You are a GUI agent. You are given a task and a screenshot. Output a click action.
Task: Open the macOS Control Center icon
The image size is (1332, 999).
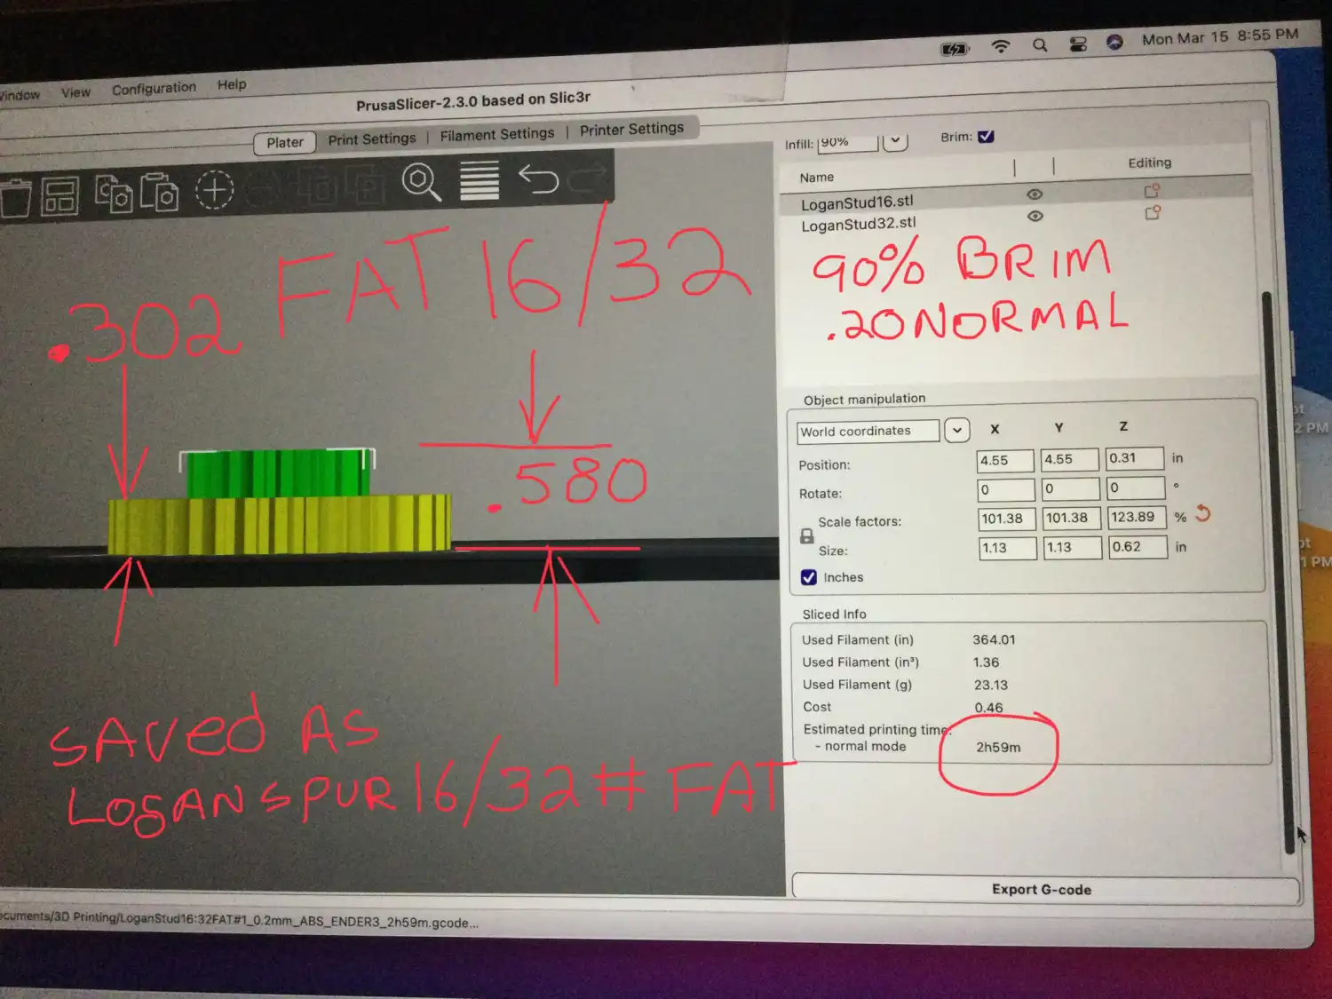point(1078,44)
